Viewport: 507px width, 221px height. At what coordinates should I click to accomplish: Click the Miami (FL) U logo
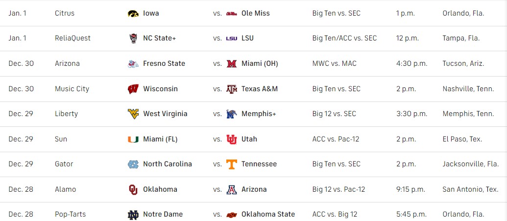(133, 139)
